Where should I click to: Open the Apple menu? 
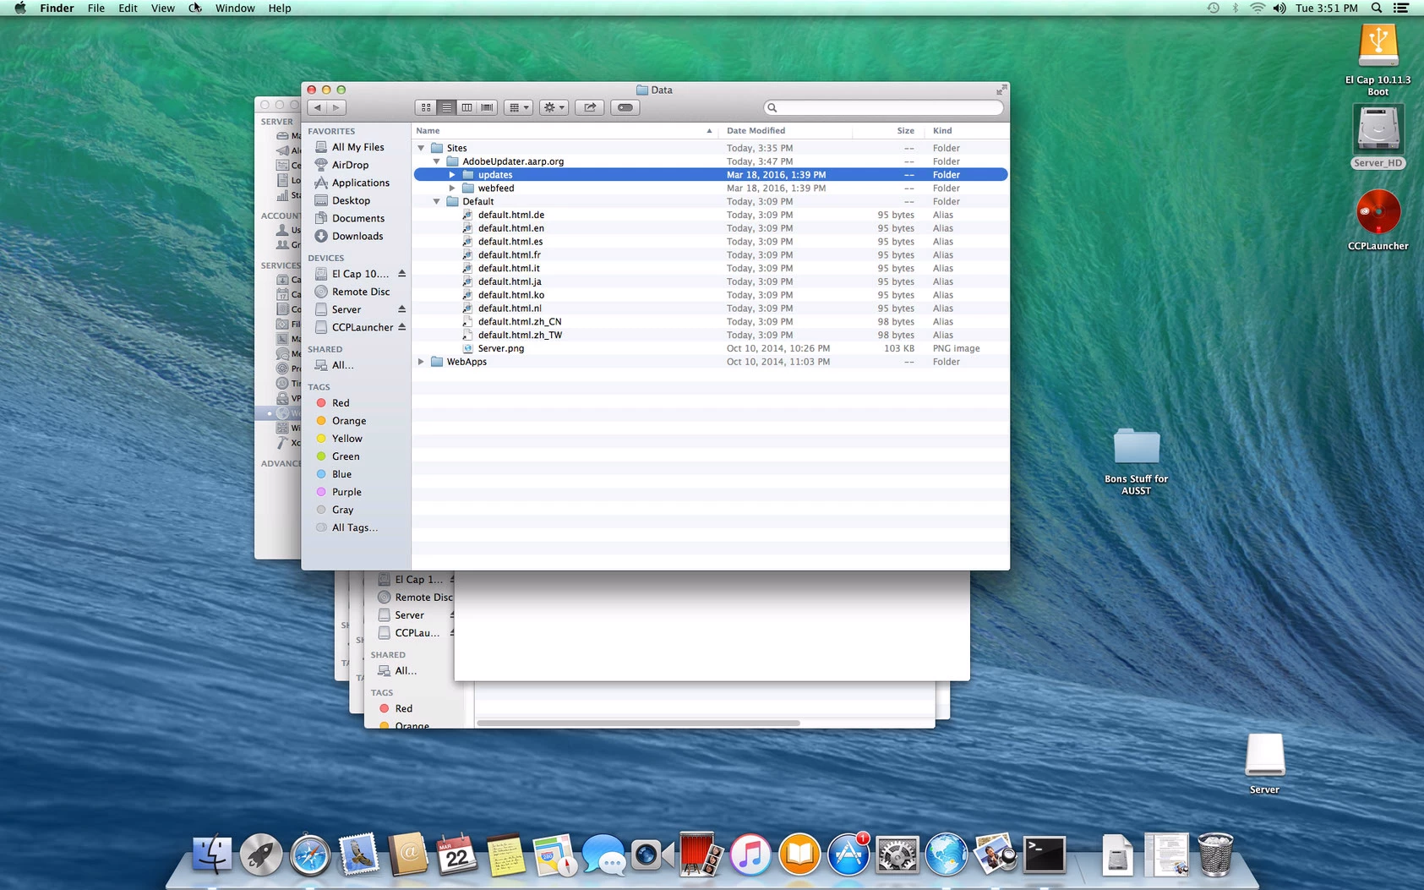coord(20,8)
